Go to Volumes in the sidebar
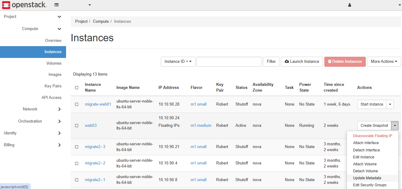Viewport: 402px width, 189px height. point(54,63)
